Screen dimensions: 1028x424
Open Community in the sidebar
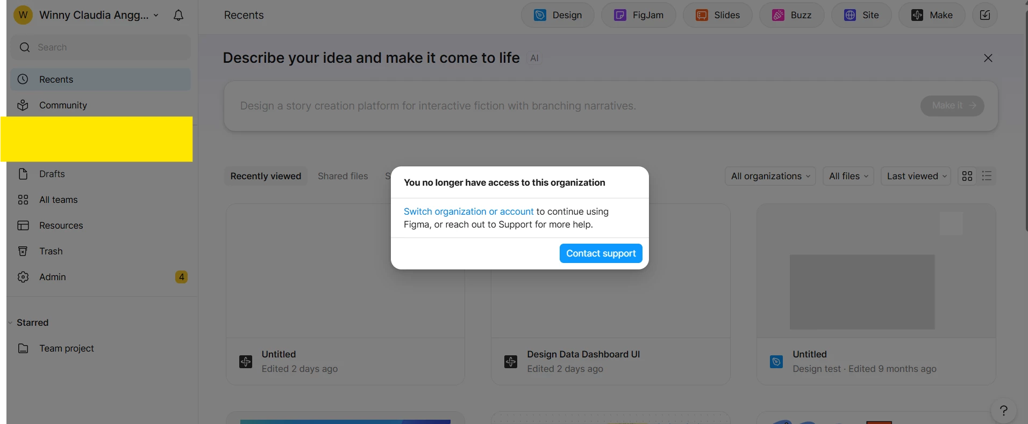click(101, 105)
